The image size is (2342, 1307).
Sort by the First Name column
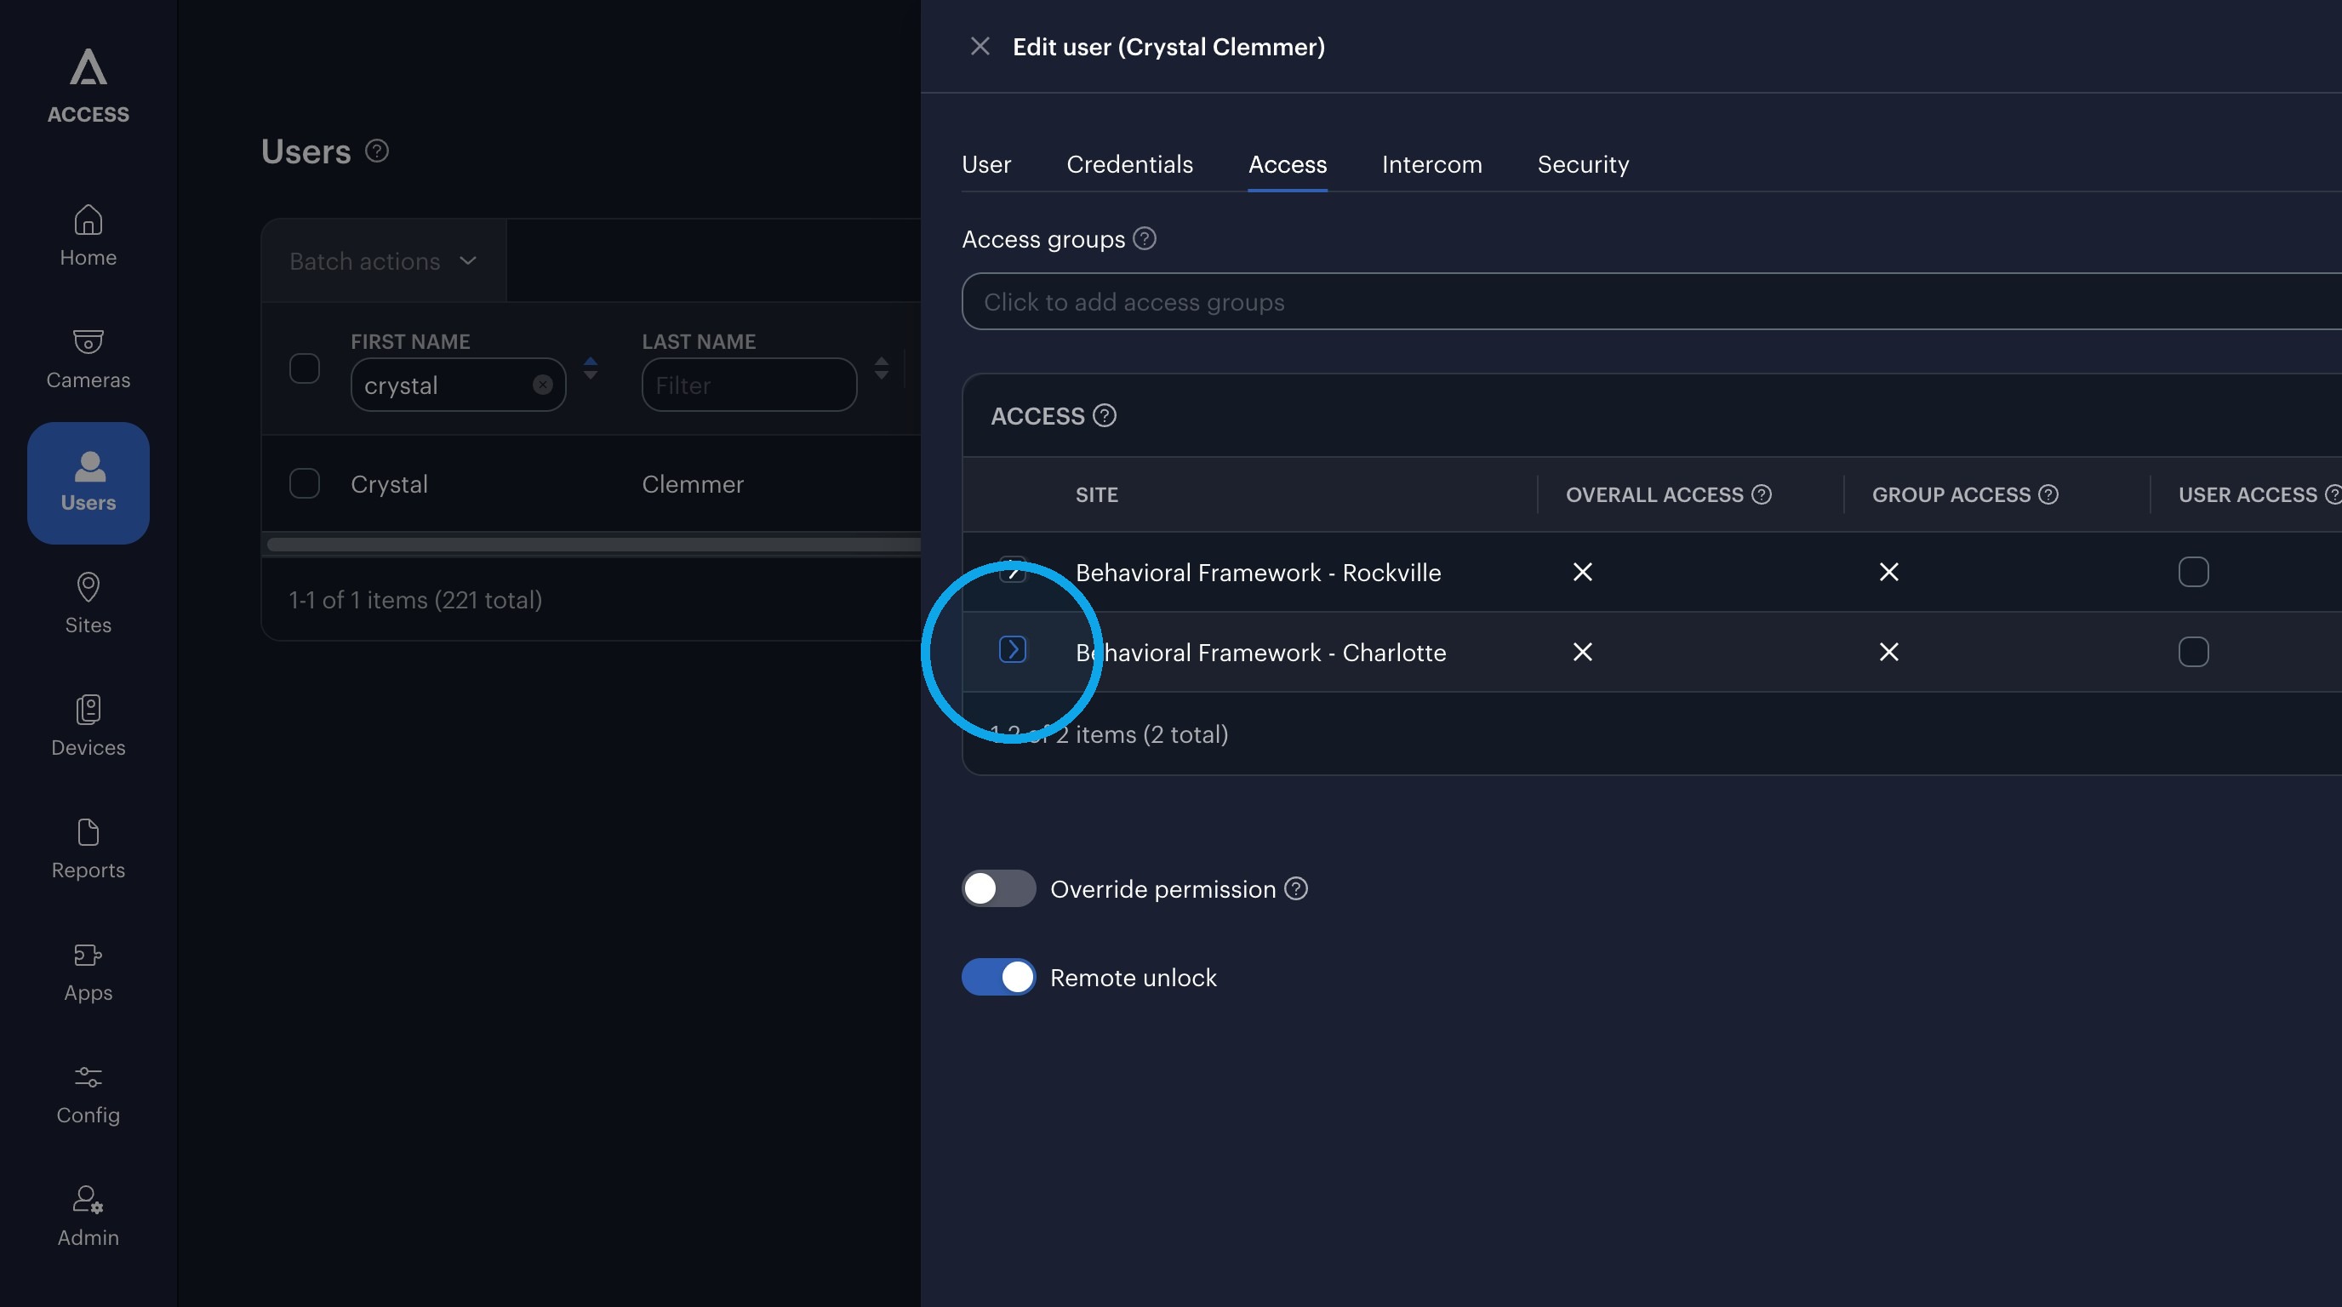pos(591,369)
